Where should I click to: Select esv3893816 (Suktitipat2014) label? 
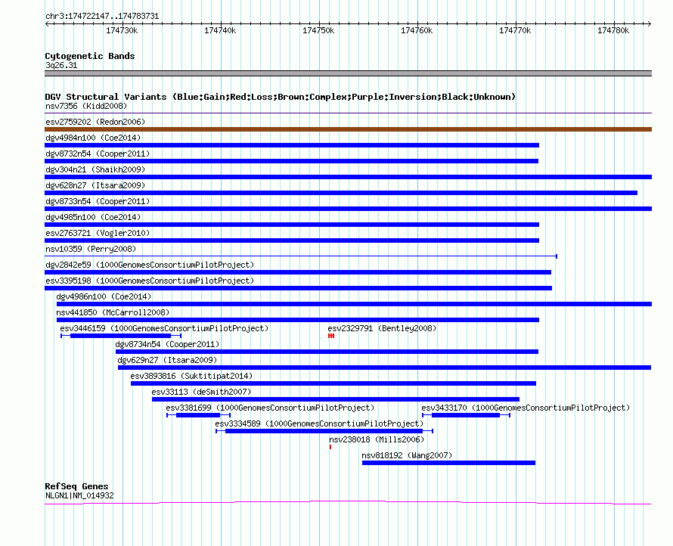point(191,376)
